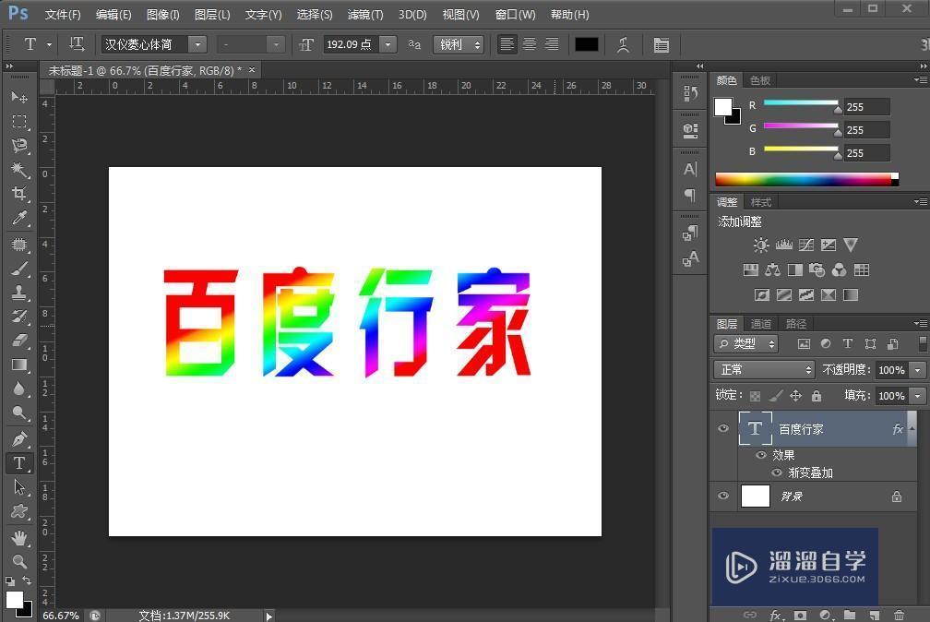Screen dimensions: 930x622
Task: Hide the 百度行家 text layer
Action: tap(723, 428)
